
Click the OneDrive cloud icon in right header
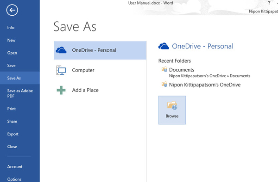point(164,46)
